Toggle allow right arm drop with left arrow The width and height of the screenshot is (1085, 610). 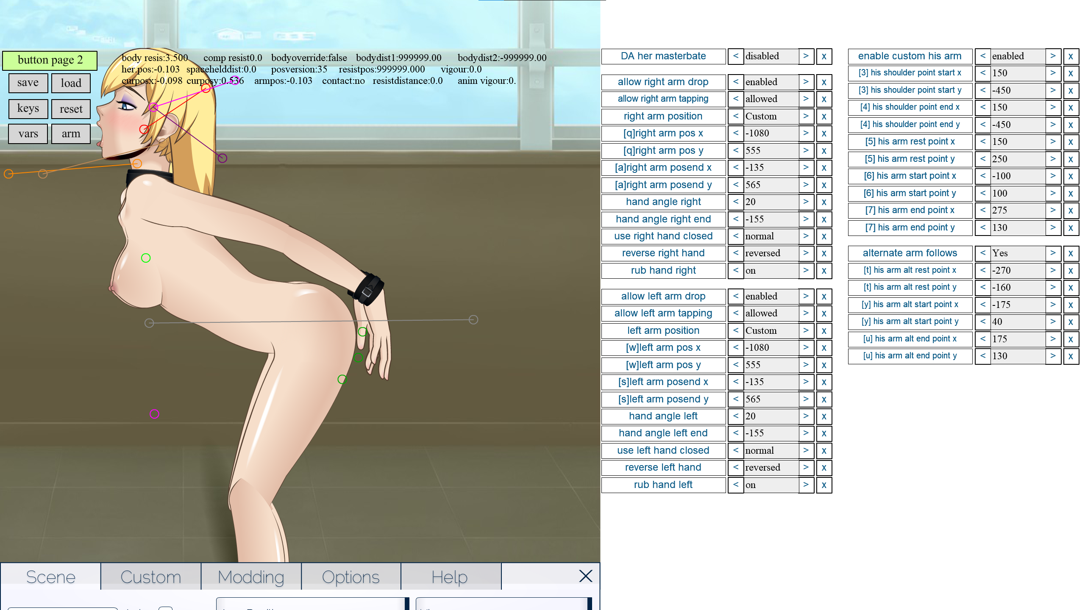(736, 82)
